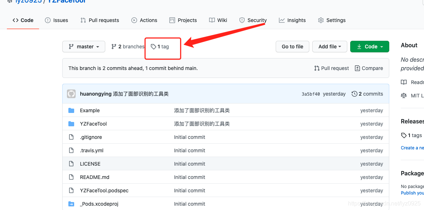Open the README.md file

pos(95,177)
